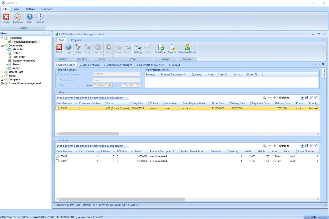Open Transfer to Archive in the Documents tree
Screen dimensions: 329x219
tap(24, 61)
